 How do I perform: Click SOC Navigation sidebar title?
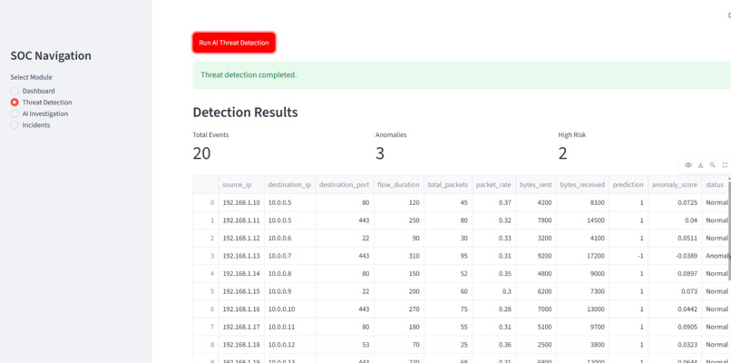click(x=51, y=55)
